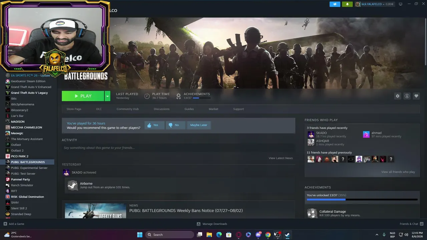Open the weather widget showing 21°C
Screen dimensions: 427x240
pos(18,235)
